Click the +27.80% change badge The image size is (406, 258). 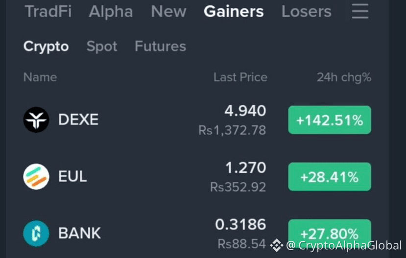pyautogui.click(x=330, y=234)
